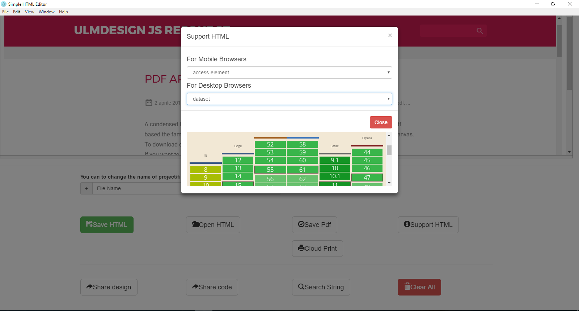Click Safari version 9.1 cell

pyautogui.click(x=335, y=160)
